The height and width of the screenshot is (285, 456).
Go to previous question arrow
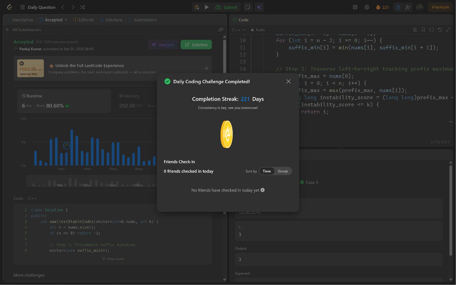click(63, 7)
